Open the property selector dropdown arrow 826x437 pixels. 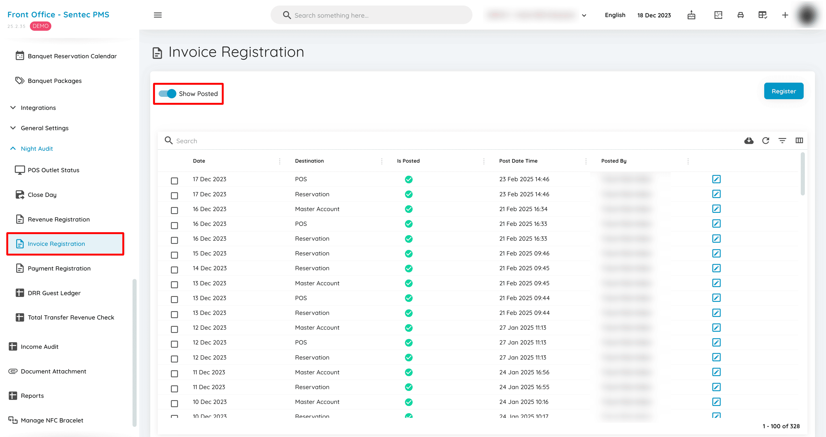(584, 15)
